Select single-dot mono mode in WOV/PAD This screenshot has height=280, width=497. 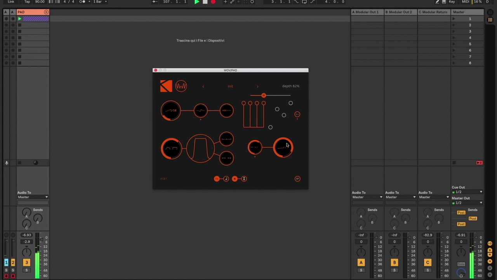[235, 179]
